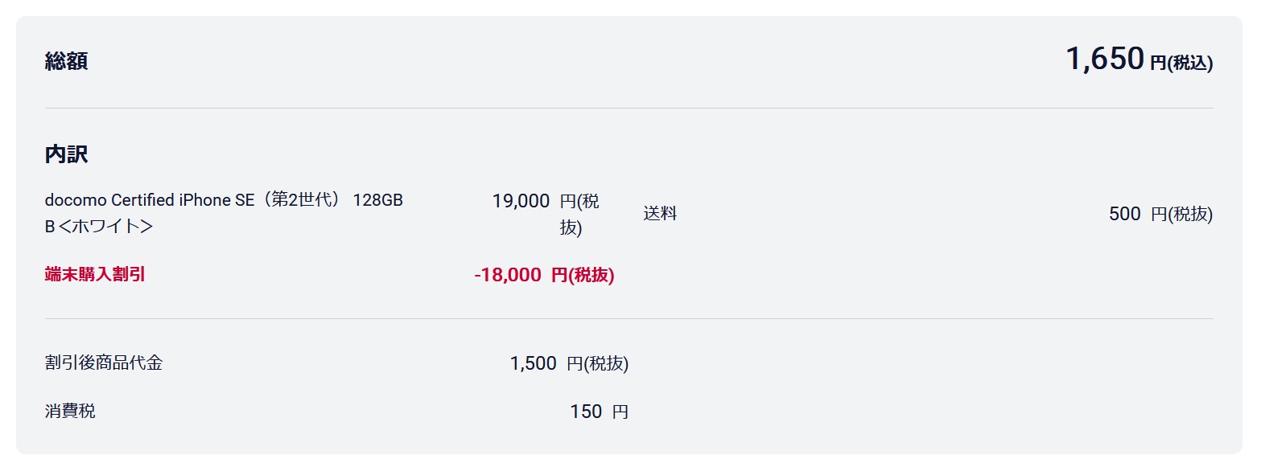Click the B＜ホワイト＞ color text
Viewport: 1261px width, 467px height.
coord(99,227)
